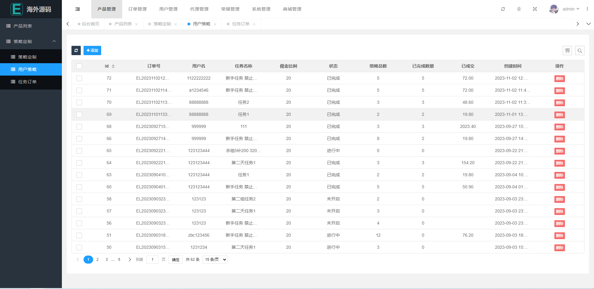594x289 pixels.
Task: Refresh the page using topbar refresh icon
Action: [503, 9]
